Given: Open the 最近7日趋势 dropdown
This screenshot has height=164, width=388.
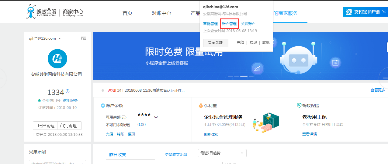Looking at the screenshot, I should pyautogui.click(x=222, y=153).
